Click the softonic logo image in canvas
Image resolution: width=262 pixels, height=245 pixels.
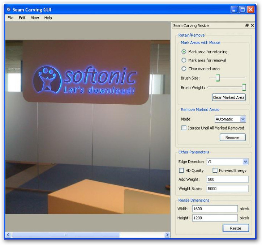(85, 80)
